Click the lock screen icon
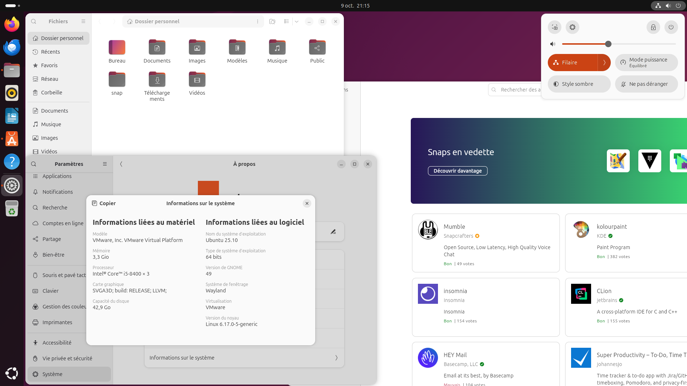This screenshot has width=687, height=386. tap(653, 27)
